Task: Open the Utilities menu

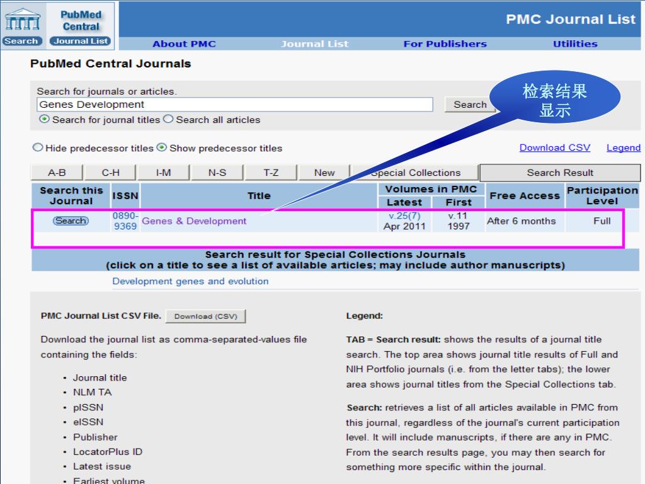Action: (575, 44)
